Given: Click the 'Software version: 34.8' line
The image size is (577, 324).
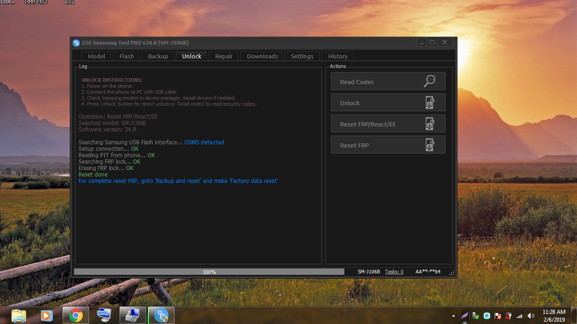Looking at the screenshot, I should pos(107,130).
